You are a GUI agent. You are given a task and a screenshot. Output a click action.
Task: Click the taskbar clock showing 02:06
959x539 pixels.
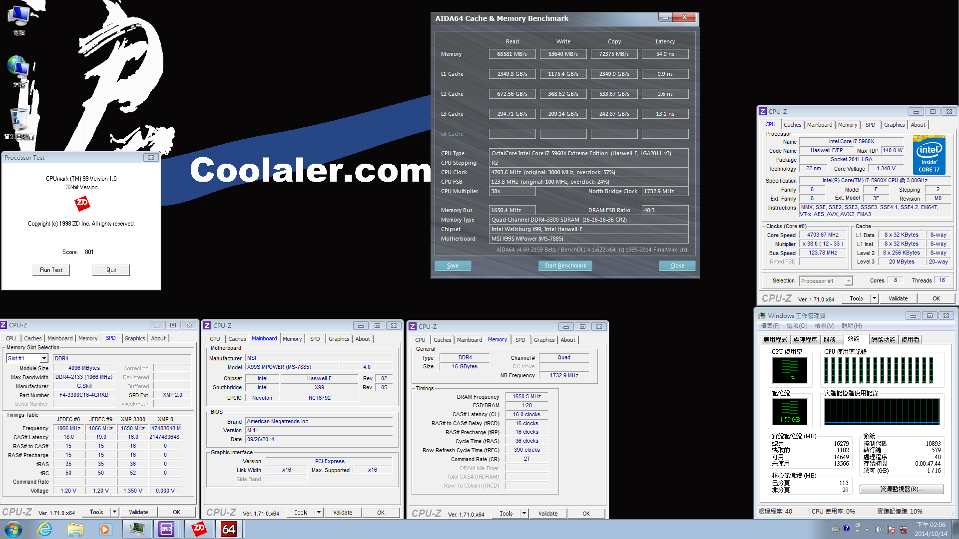931,529
